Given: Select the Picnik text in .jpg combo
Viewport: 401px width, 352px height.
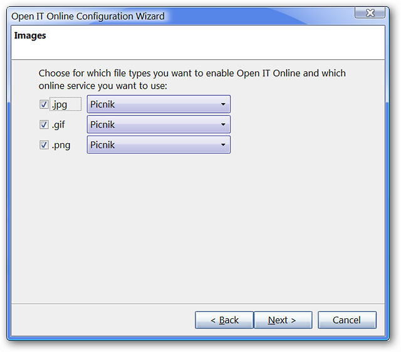Looking at the screenshot, I should point(103,104).
